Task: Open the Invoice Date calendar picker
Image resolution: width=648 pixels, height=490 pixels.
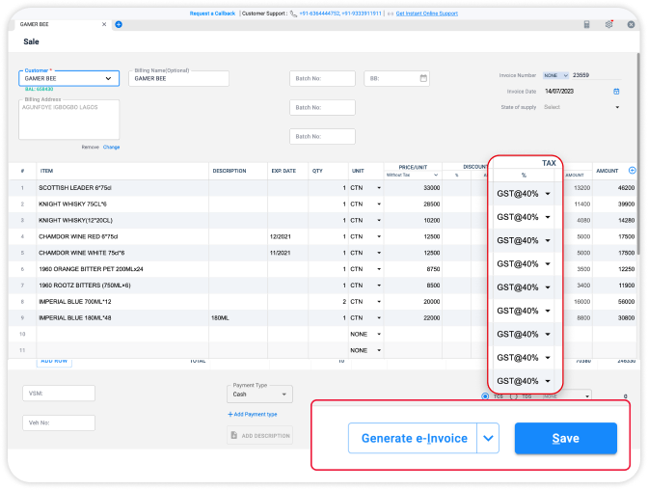Action: [616, 92]
